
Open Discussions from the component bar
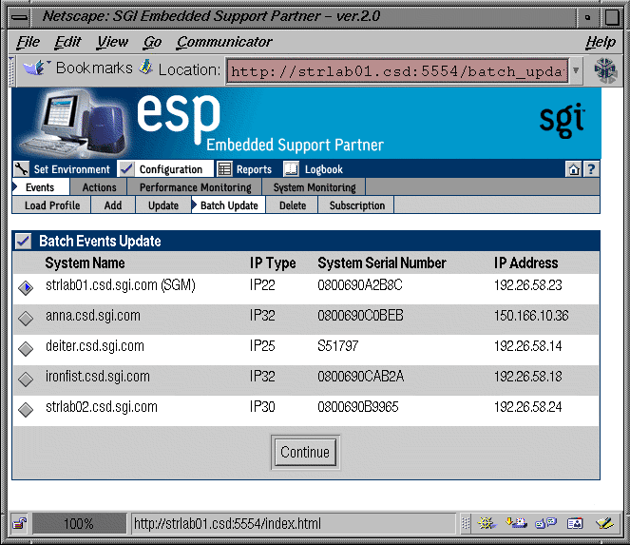[545, 523]
